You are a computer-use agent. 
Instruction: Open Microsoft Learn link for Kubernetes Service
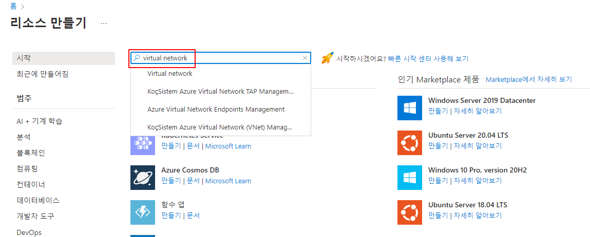[228, 146]
